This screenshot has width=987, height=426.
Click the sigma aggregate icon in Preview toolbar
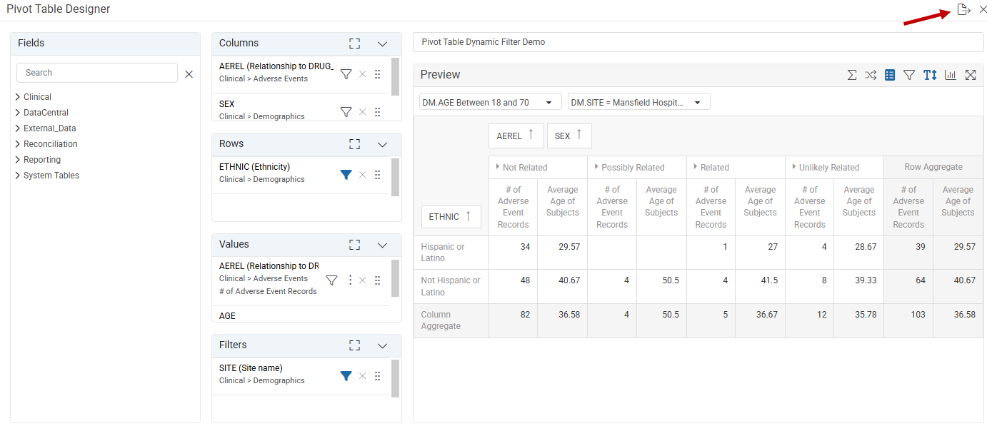coord(852,75)
